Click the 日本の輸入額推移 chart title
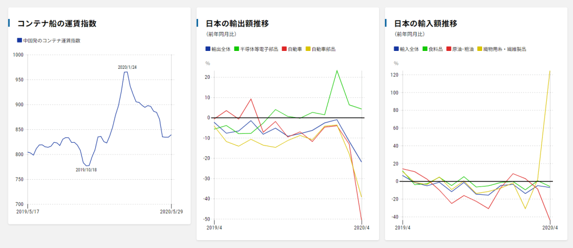573x248 pixels. pyautogui.click(x=426, y=24)
